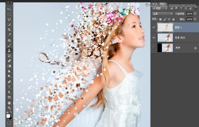Click the lock icon on 背景 layer

click(x=195, y=48)
